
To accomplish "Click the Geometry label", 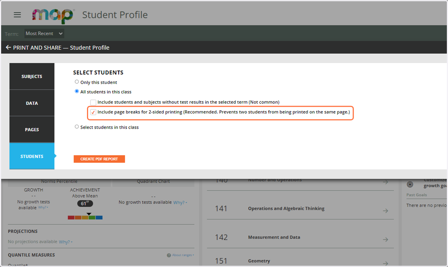I will click(x=259, y=261).
